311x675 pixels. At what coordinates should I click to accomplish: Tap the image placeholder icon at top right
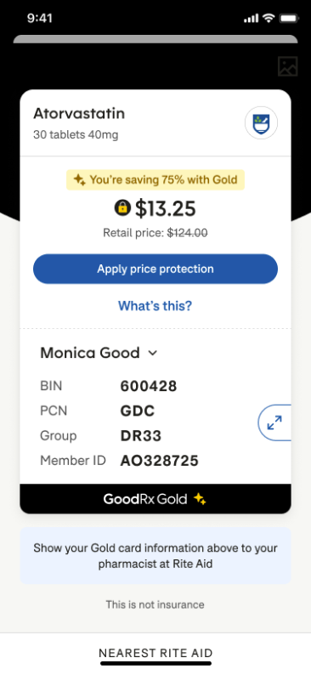pyautogui.click(x=288, y=66)
